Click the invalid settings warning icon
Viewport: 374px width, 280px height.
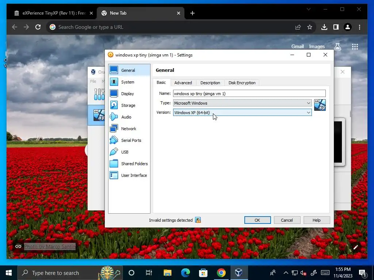coord(198,220)
